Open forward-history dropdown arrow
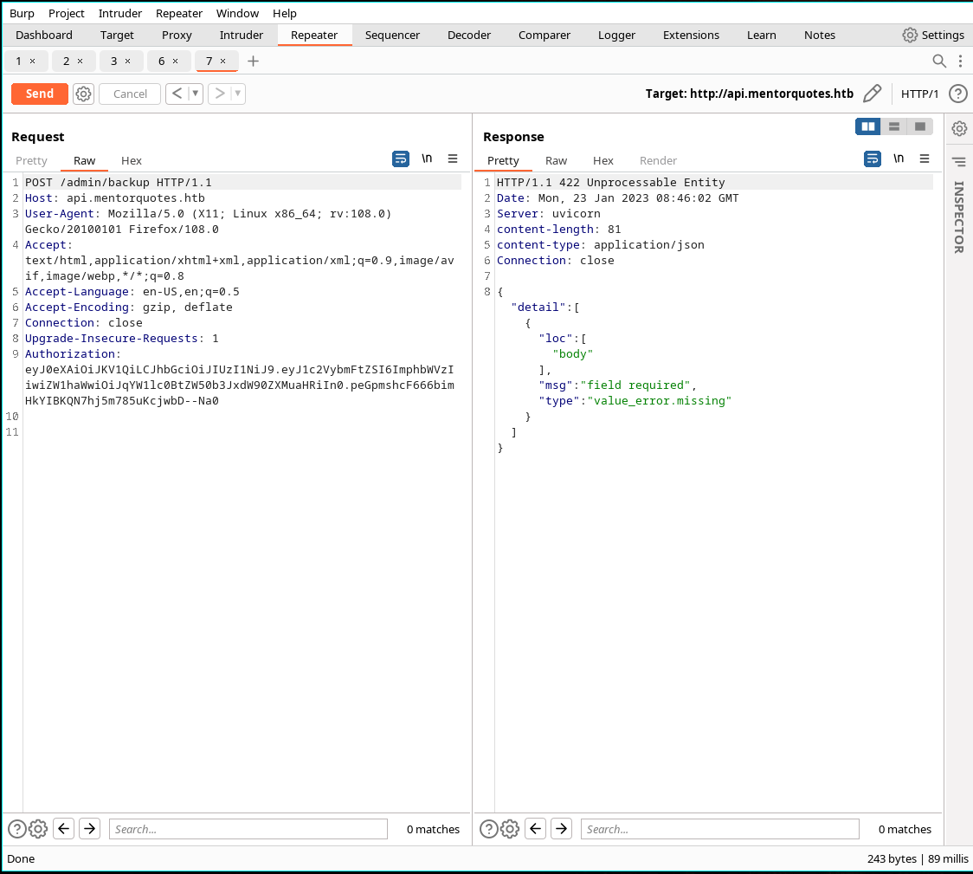 pyautogui.click(x=238, y=94)
